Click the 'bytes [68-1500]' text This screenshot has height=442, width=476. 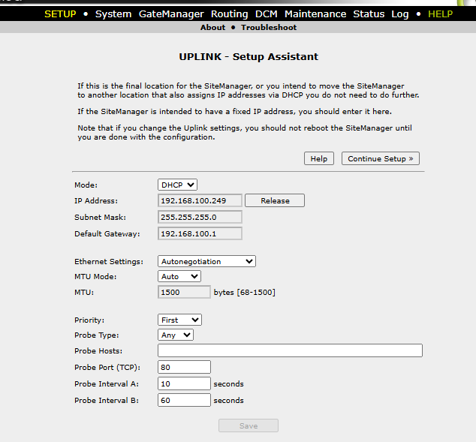pyautogui.click(x=244, y=292)
